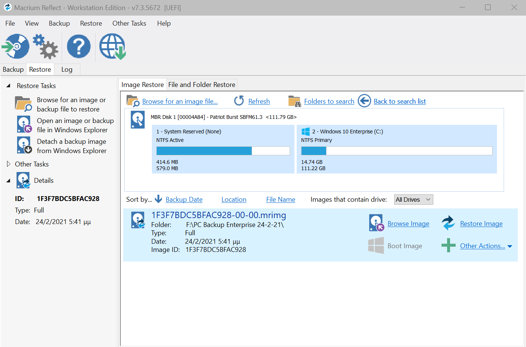Image resolution: width=526 pixels, height=347 pixels.
Task: Open the Help menu
Action: point(164,23)
